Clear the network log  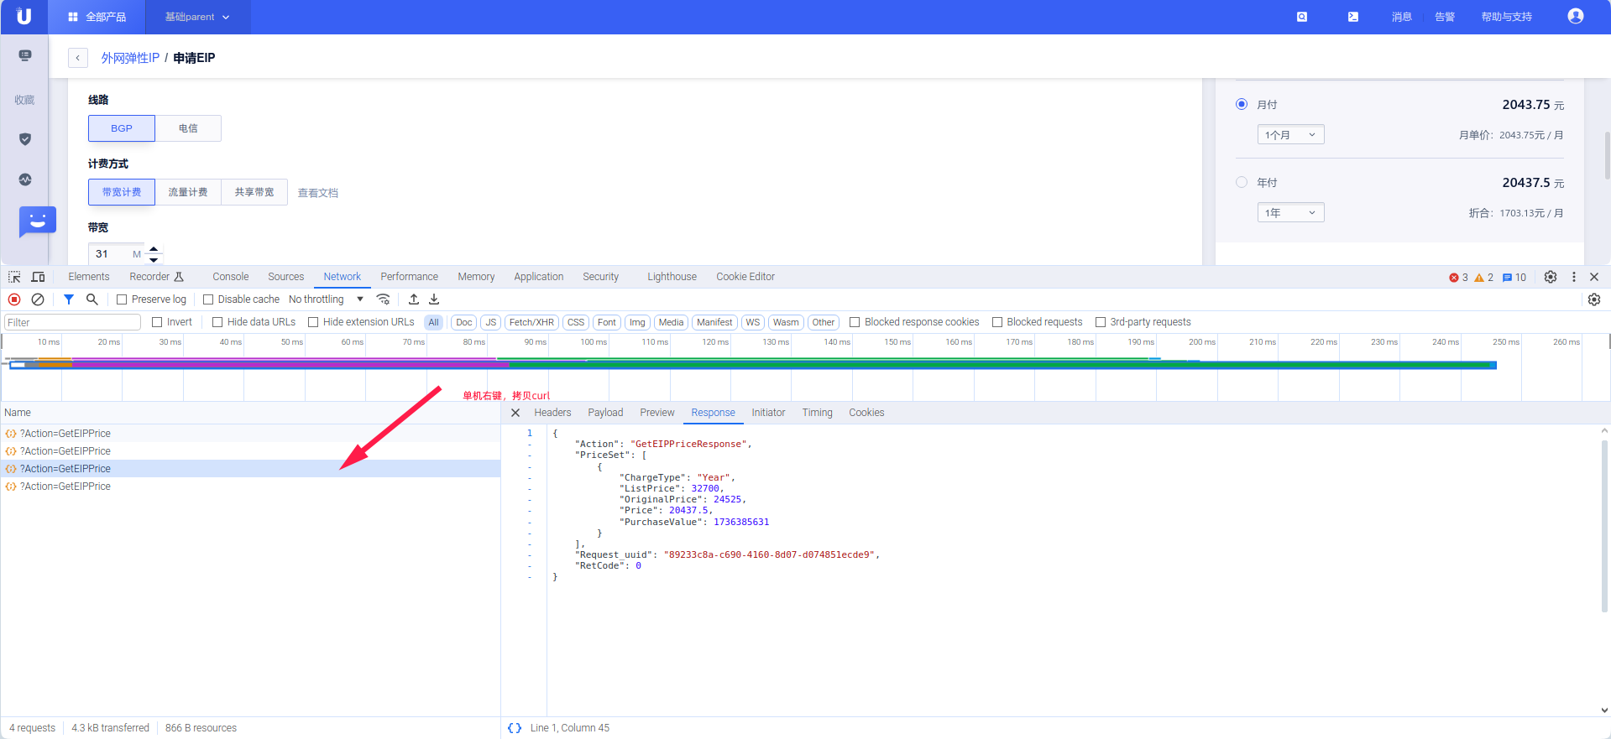pos(38,299)
